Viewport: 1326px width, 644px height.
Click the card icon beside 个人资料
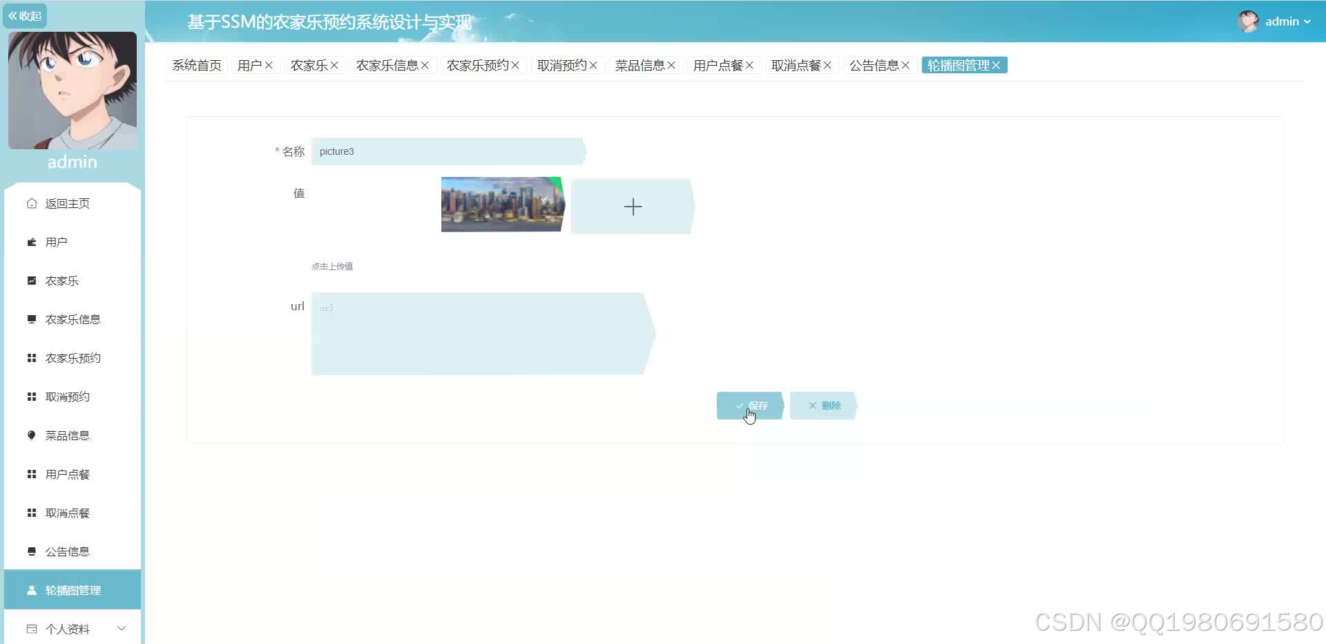(32, 629)
